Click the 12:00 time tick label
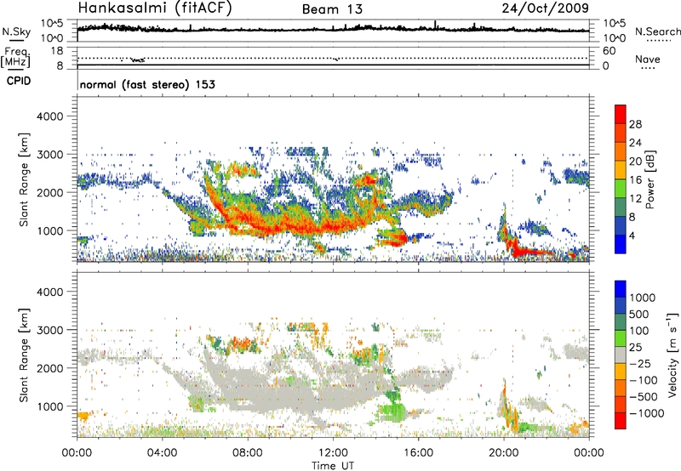This screenshot has height=471, width=681. [333, 453]
